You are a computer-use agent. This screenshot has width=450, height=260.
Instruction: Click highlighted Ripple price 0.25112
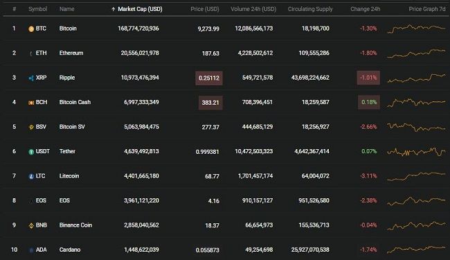pyautogui.click(x=209, y=78)
